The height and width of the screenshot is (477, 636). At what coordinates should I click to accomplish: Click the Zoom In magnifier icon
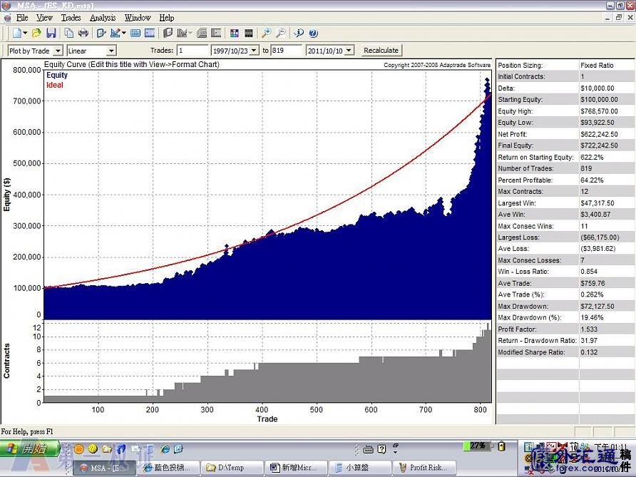[267, 33]
